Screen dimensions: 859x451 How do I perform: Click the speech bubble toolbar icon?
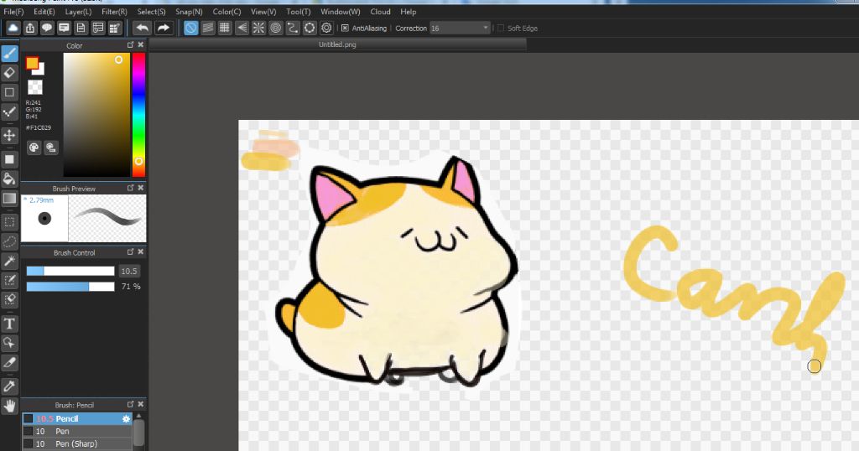pyautogui.click(x=47, y=28)
